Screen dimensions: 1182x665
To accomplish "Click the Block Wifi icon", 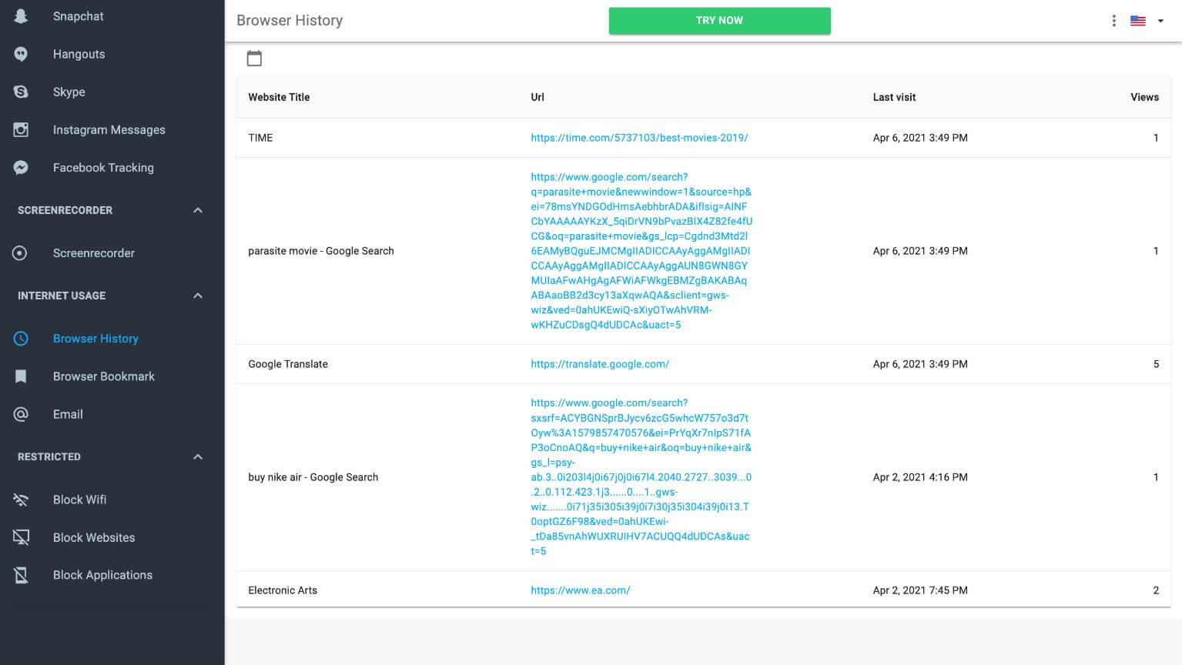I will pyautogui.click(x=21, y=500).
